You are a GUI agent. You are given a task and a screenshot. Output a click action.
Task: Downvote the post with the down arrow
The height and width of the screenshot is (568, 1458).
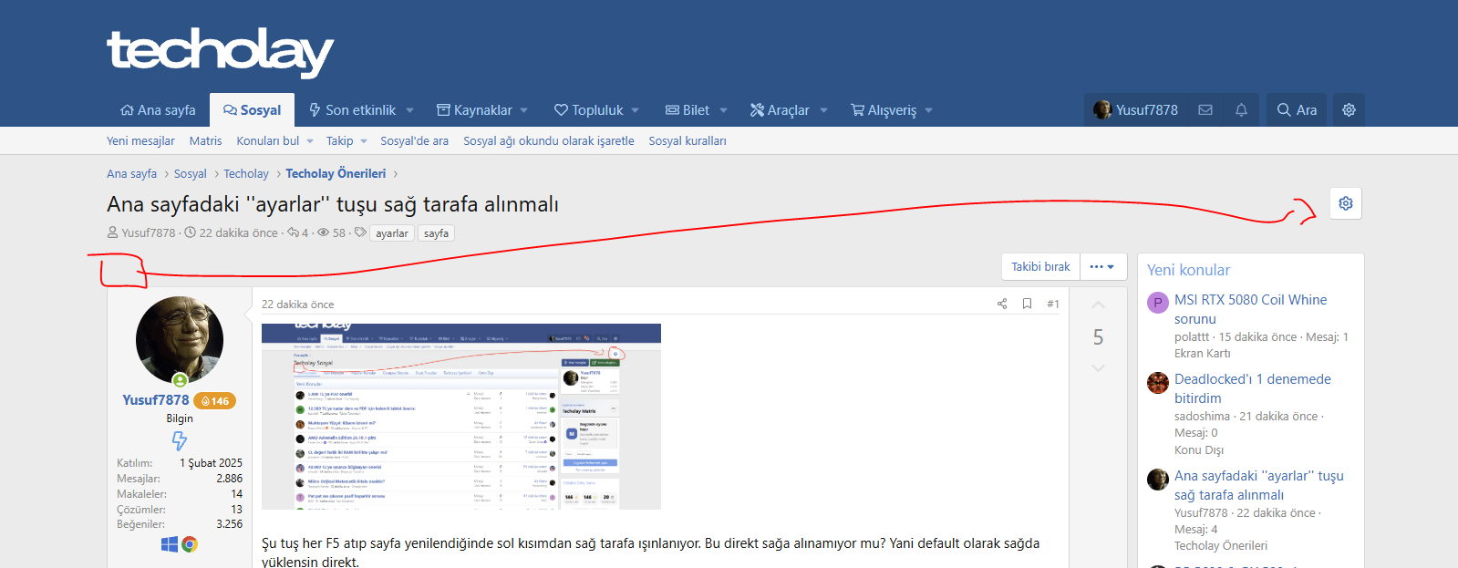1098,368
